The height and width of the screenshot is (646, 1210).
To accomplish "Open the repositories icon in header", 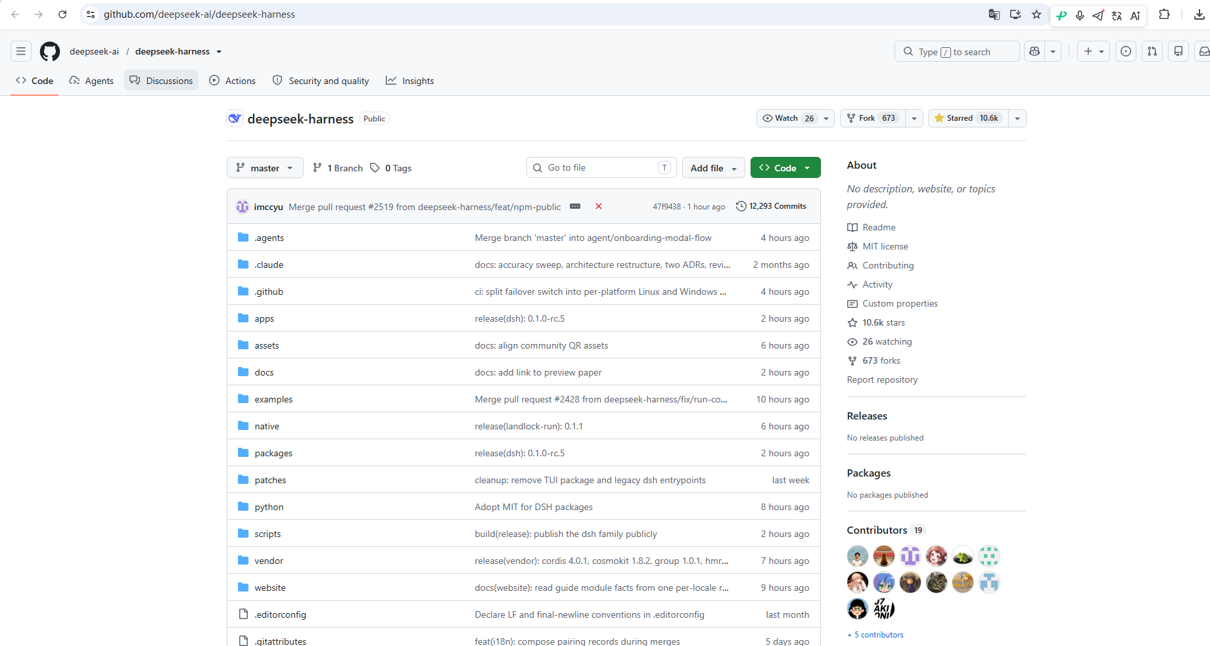I will pyautogui.click(x=1178, y=51).
